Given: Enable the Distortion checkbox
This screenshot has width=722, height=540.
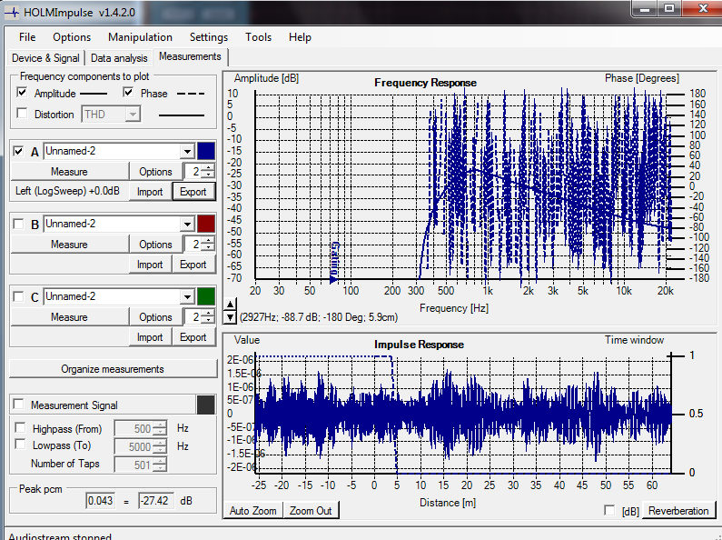Looking at the screenshot, I should click(22, 114).
